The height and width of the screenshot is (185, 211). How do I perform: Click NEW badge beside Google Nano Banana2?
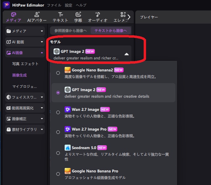click(119, 70)
